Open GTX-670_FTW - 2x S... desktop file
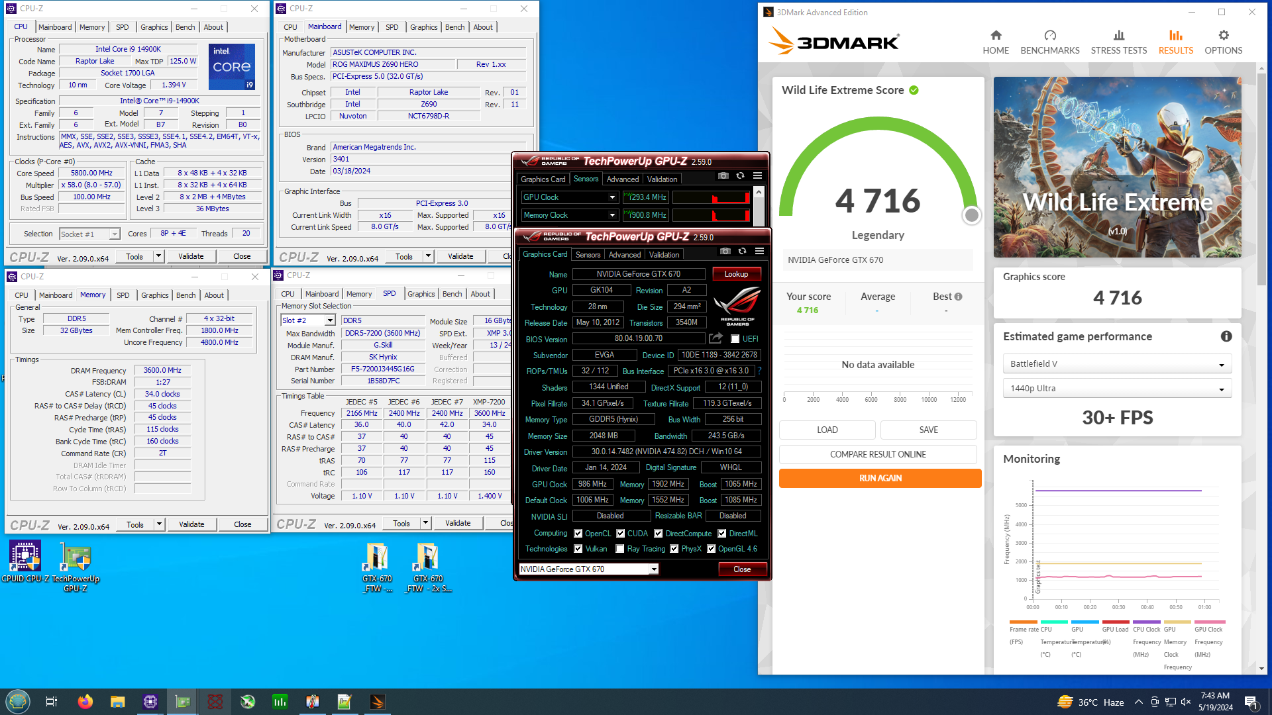This screenshot has height=715, width=1272. click(428, 567)
